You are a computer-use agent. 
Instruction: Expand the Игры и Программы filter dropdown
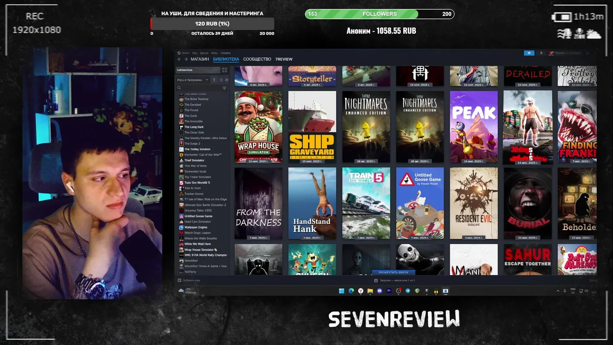pos(193,80)
